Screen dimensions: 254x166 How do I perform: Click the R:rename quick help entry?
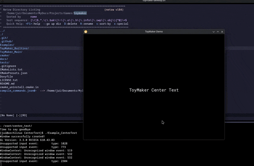coord(87,24)
